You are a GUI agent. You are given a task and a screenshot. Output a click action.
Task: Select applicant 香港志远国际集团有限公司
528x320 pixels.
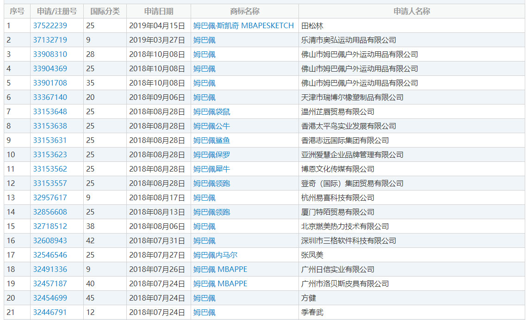pos(345,140)
